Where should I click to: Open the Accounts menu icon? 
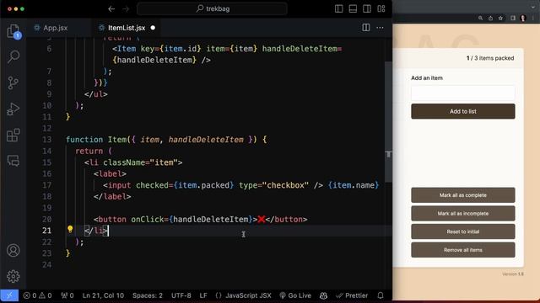[x=13, y=251]
